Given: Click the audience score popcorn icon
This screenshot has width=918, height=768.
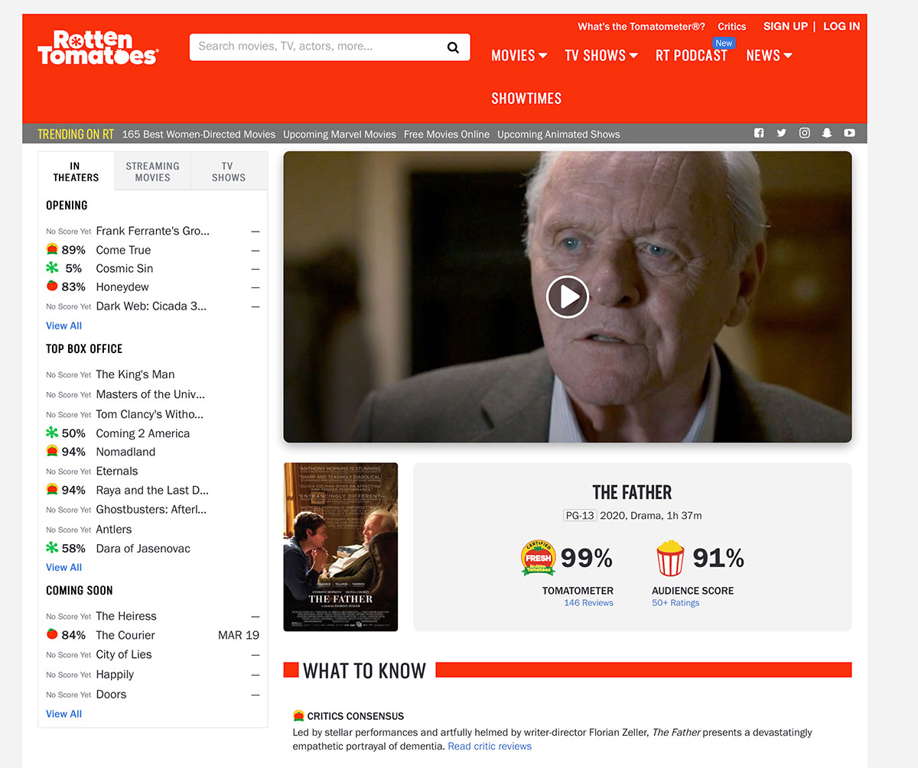Looking at the screenshot, I should tap(670, 558).
